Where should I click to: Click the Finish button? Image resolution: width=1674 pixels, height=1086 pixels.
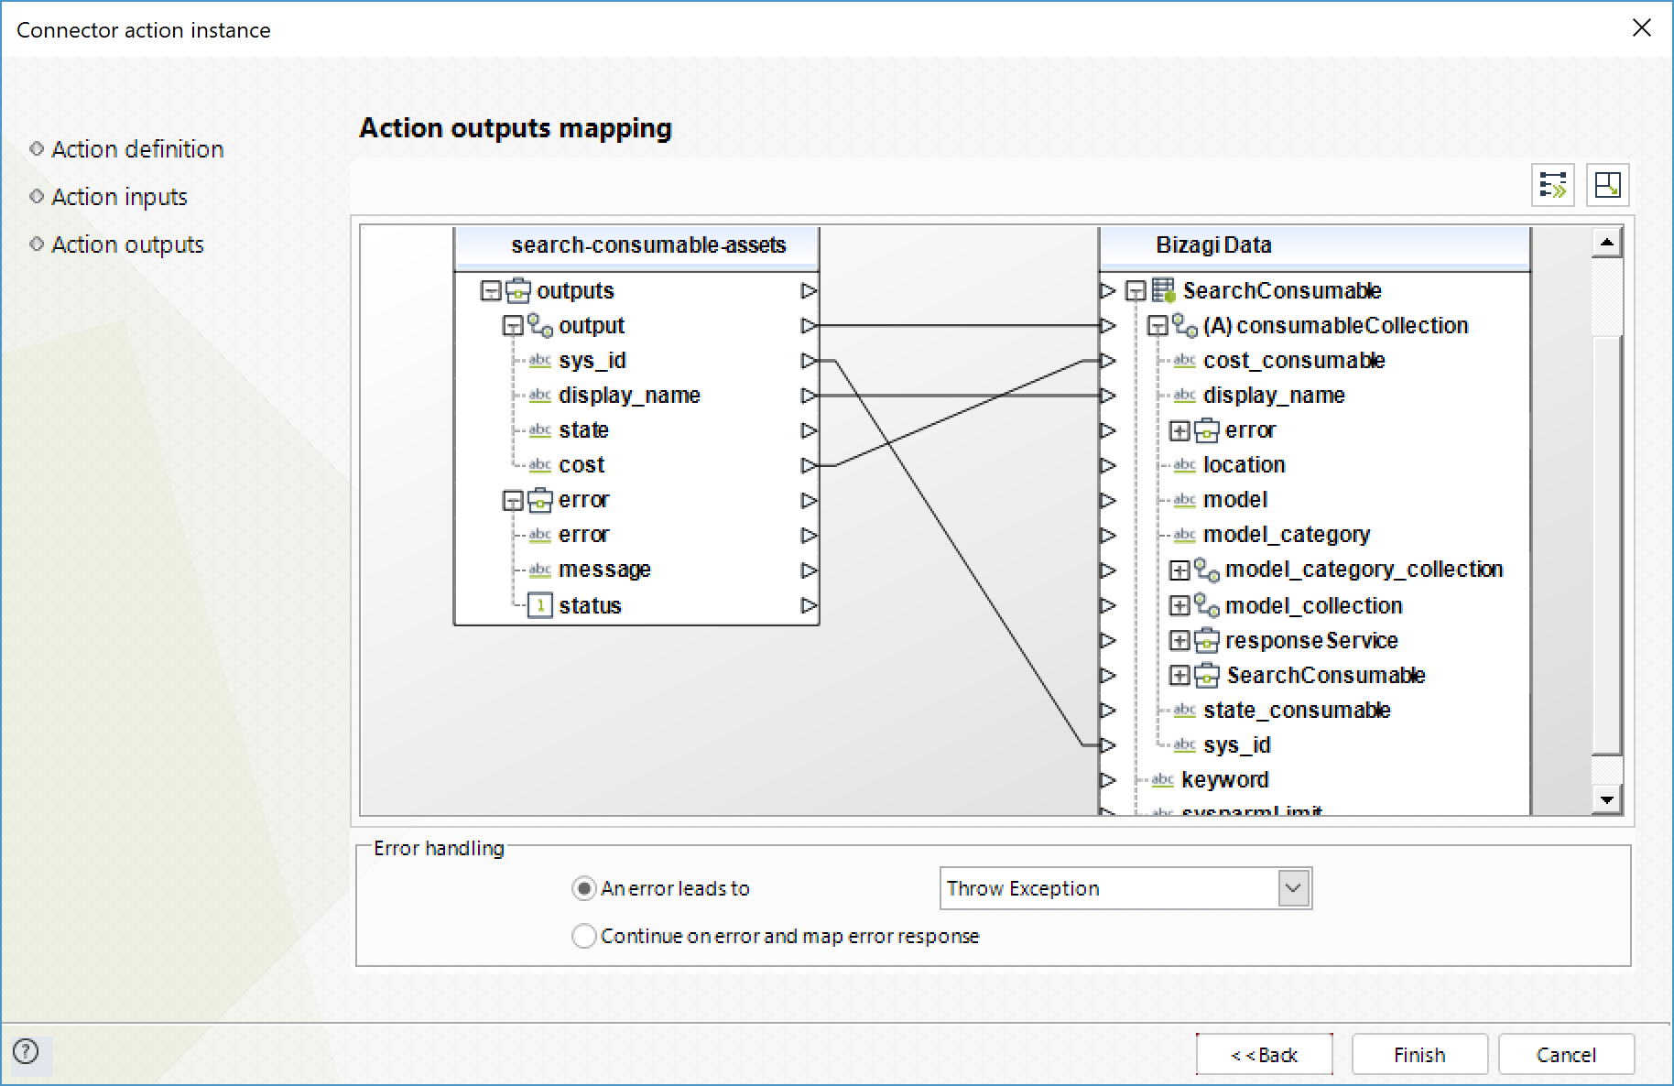(x=1419, y=1055)
